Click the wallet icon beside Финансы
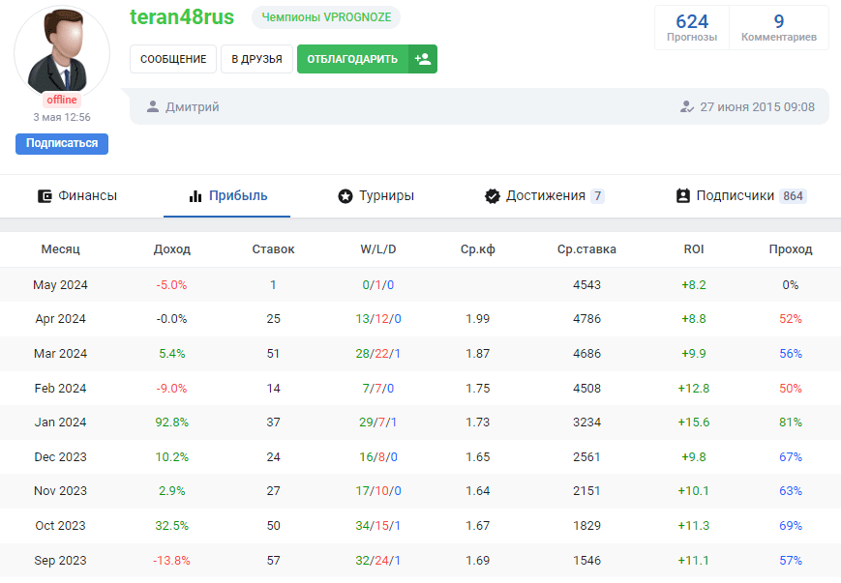 [44, 196]
